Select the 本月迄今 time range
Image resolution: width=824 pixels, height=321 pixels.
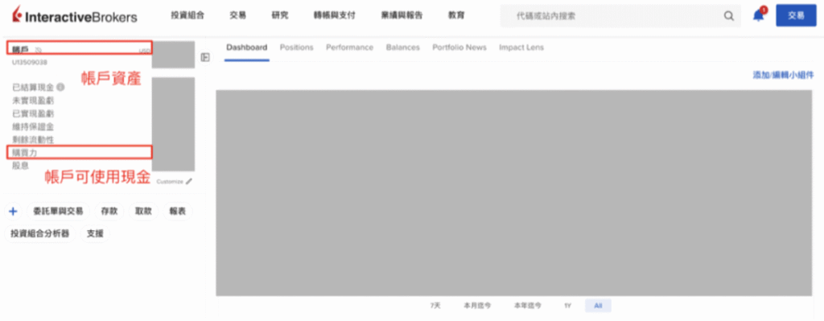pyautogui.click(x=477, y=305)
